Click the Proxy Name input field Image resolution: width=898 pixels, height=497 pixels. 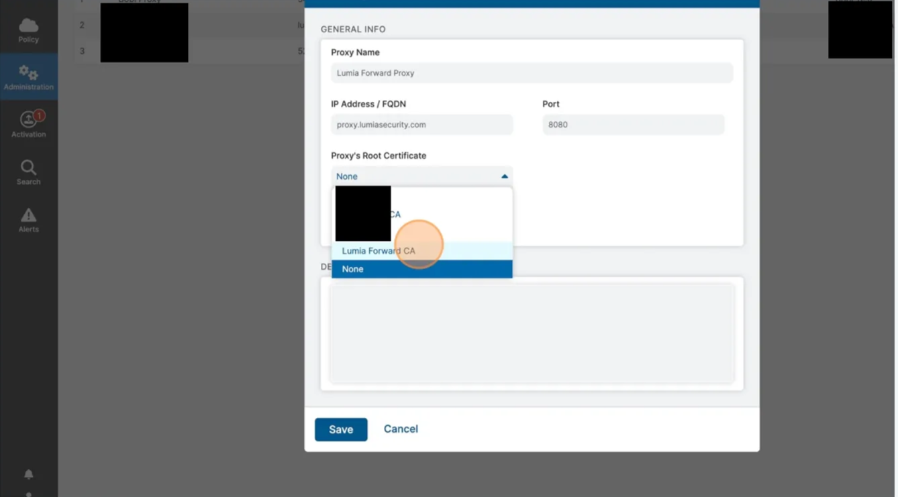[x=532, y=73]
